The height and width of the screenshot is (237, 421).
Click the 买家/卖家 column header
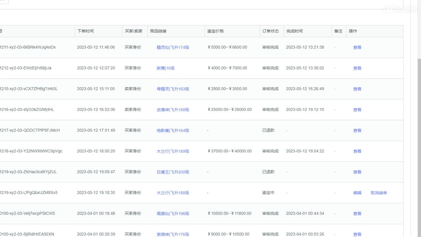(134, 31)
